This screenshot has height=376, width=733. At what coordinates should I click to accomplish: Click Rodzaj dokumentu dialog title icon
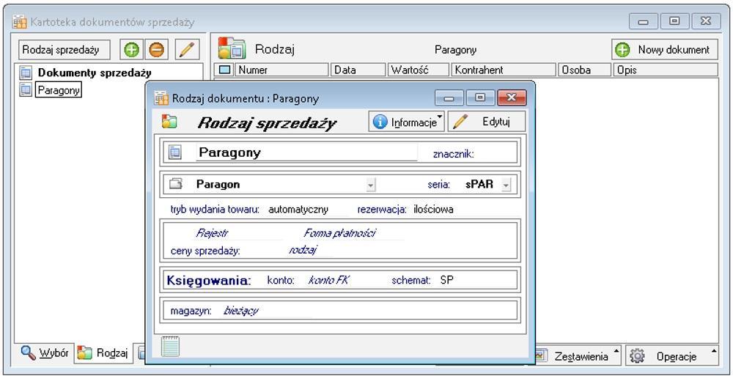coord(162,98)
